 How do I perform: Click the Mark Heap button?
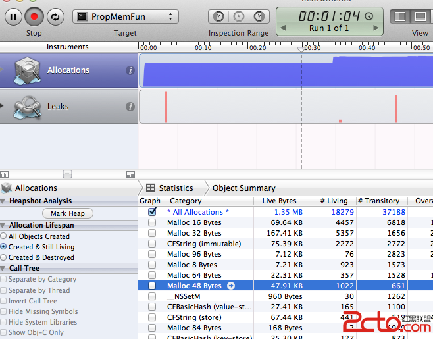68,213
